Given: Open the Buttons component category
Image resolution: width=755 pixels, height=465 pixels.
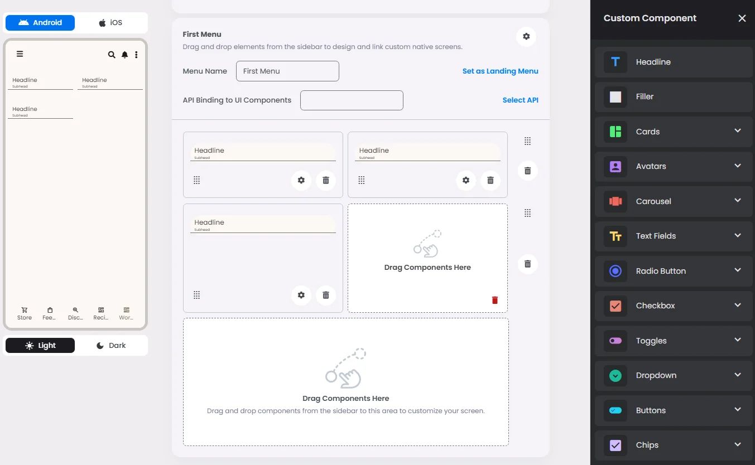Looking at the screenshot, I should coord(674,410).
